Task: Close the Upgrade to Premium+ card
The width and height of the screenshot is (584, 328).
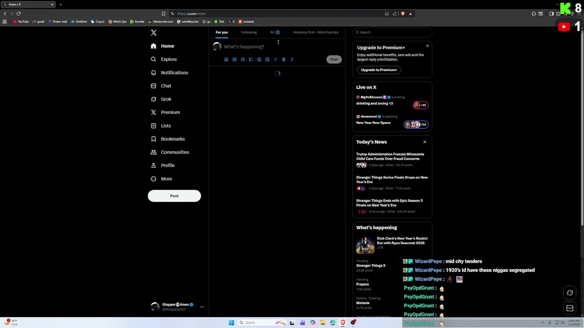Action: click(x=428, y=46)
